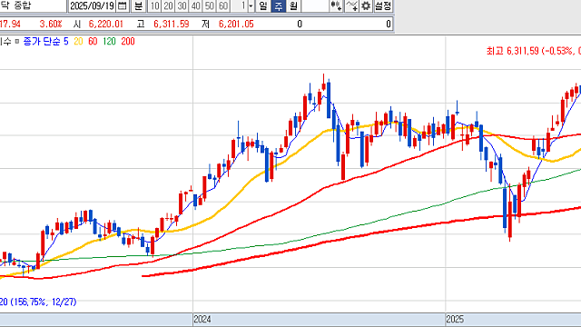Click the green 120 moving average label

coord(109,42)
